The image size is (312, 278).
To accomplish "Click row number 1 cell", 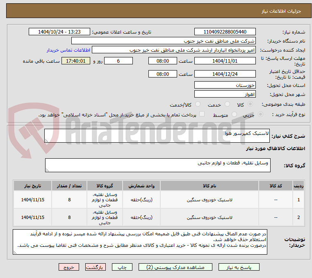I will (298, 200).
